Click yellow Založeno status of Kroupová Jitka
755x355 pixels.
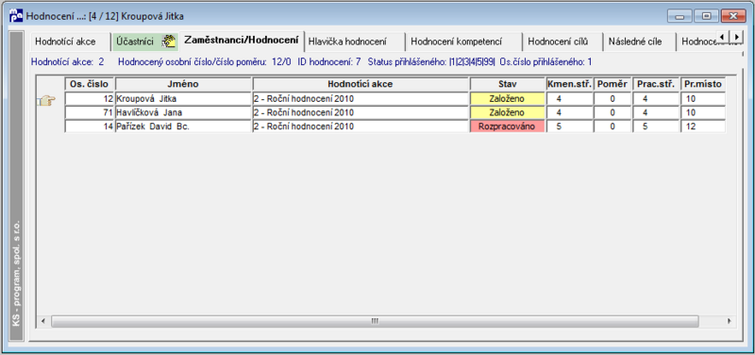(x=508, y=99)
